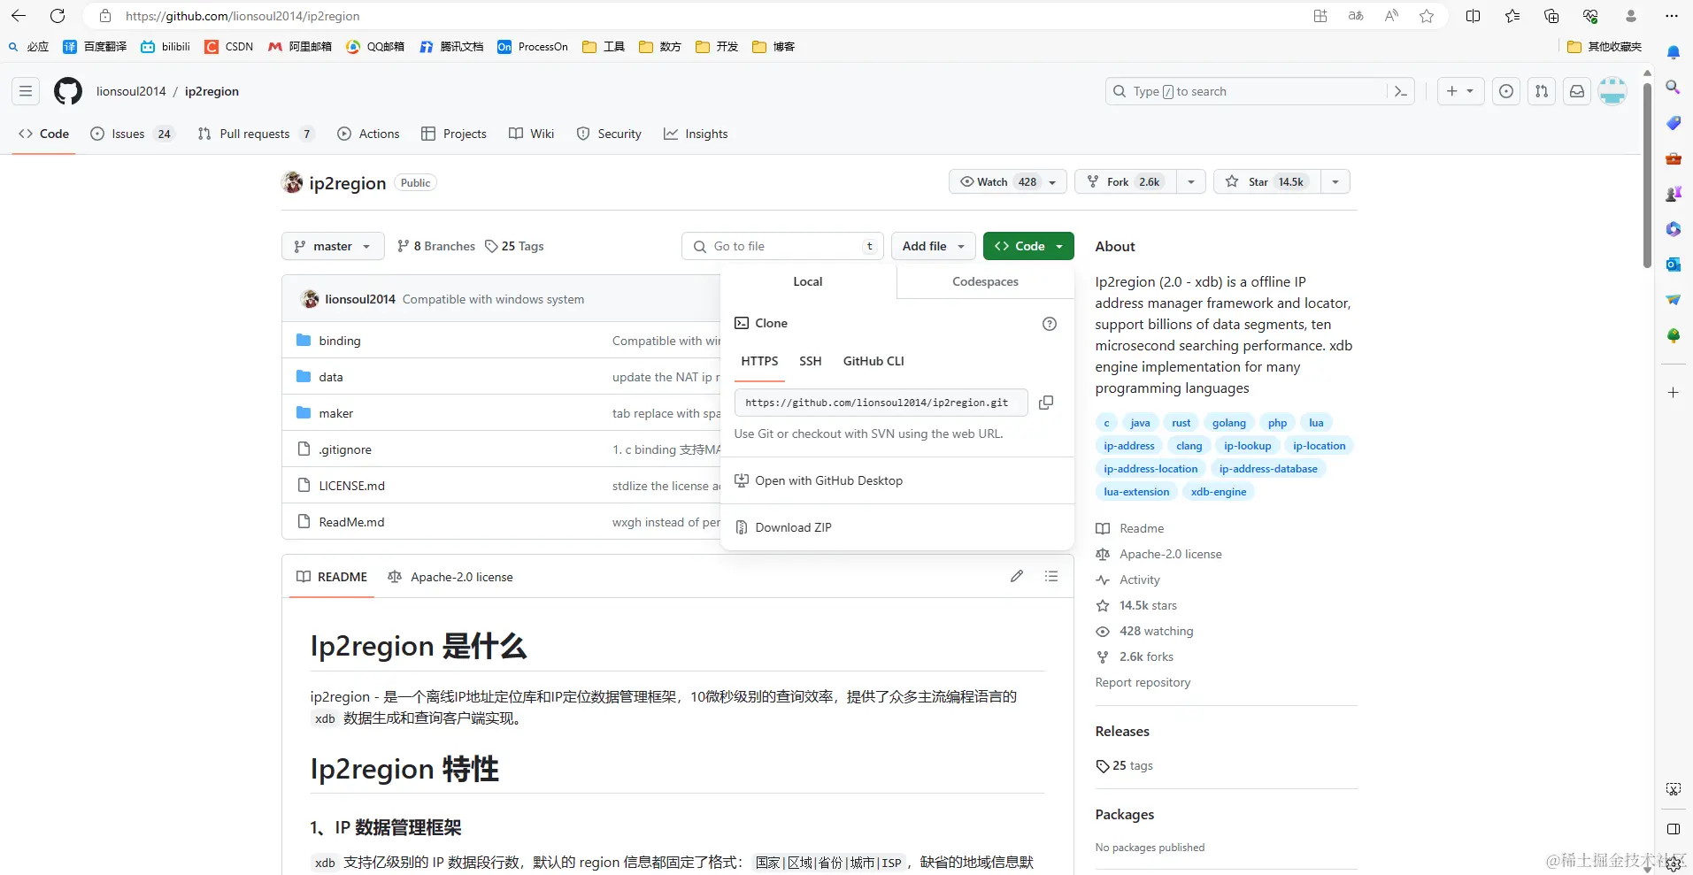
Task: Open the notifications inbox icon
Action: click(x=1577, y=91)
